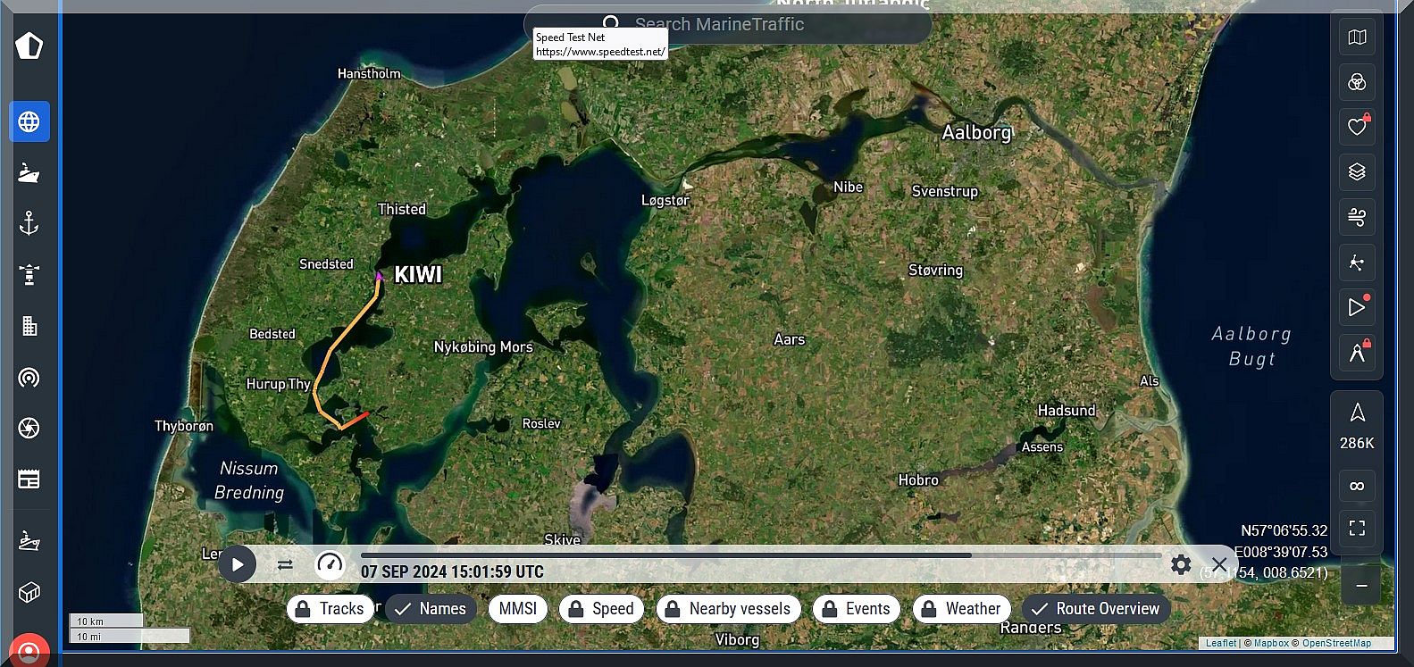
Task: Turn off Route Overview toggle
Action: click(x=1095, y=609)
